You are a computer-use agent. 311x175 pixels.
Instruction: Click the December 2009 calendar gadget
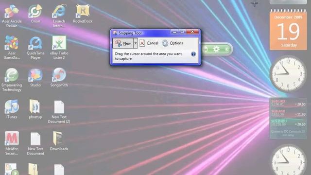click(x=288, y=30)
